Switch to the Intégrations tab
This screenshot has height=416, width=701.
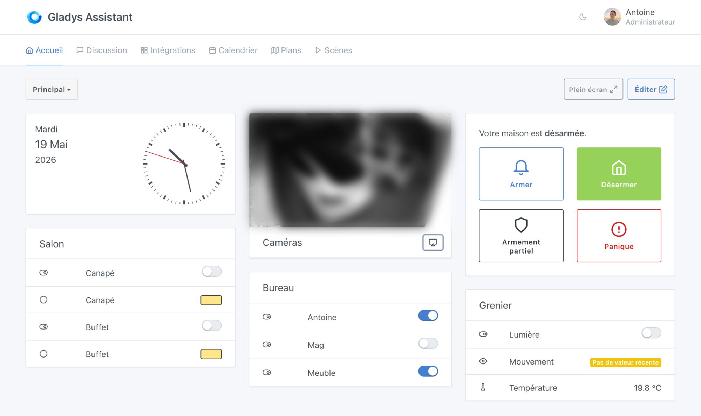coord(168,50)
